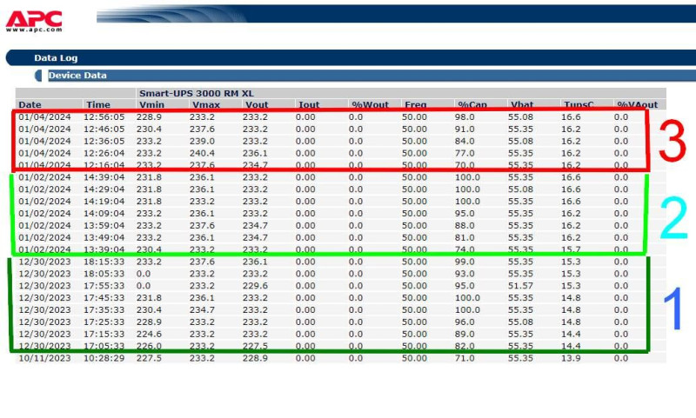This screenshot has height=418, width=696.
Task: Select %Cap 95.0 in the 14:09:04 row
Action: 465,213
